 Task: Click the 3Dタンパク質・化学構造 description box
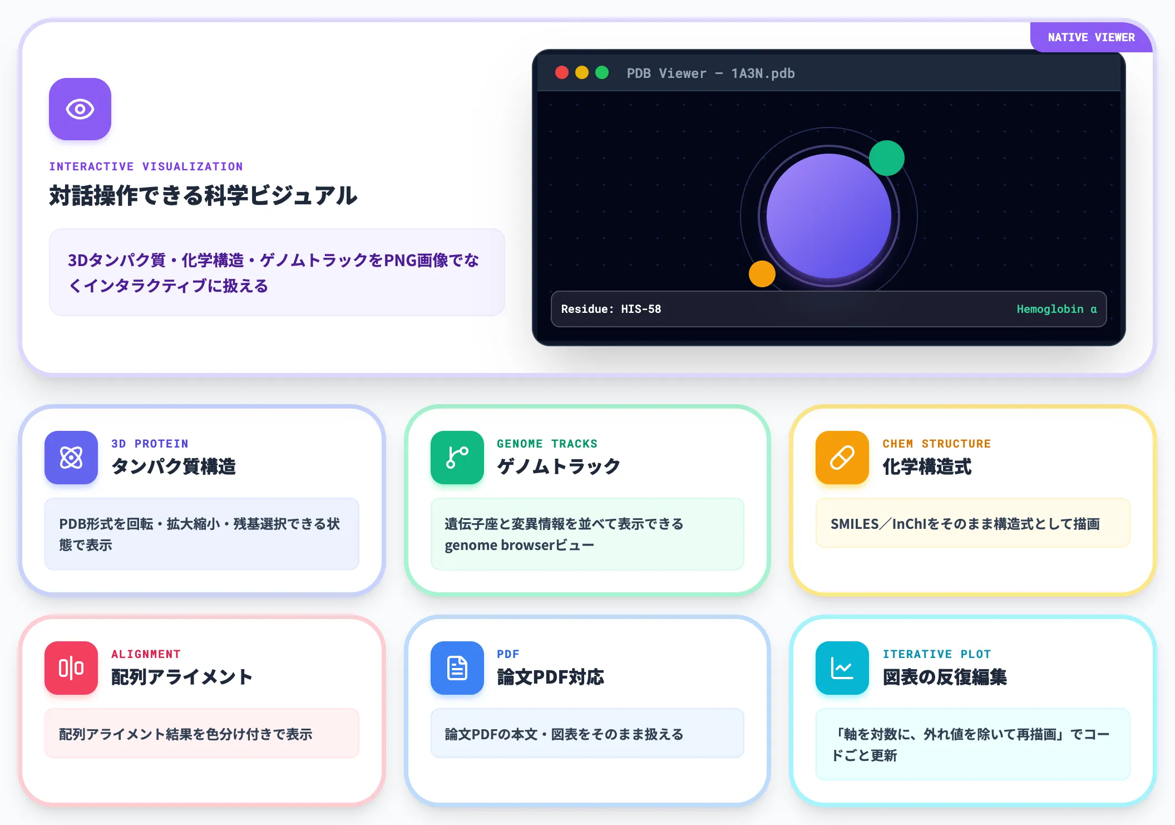(277, 272)
